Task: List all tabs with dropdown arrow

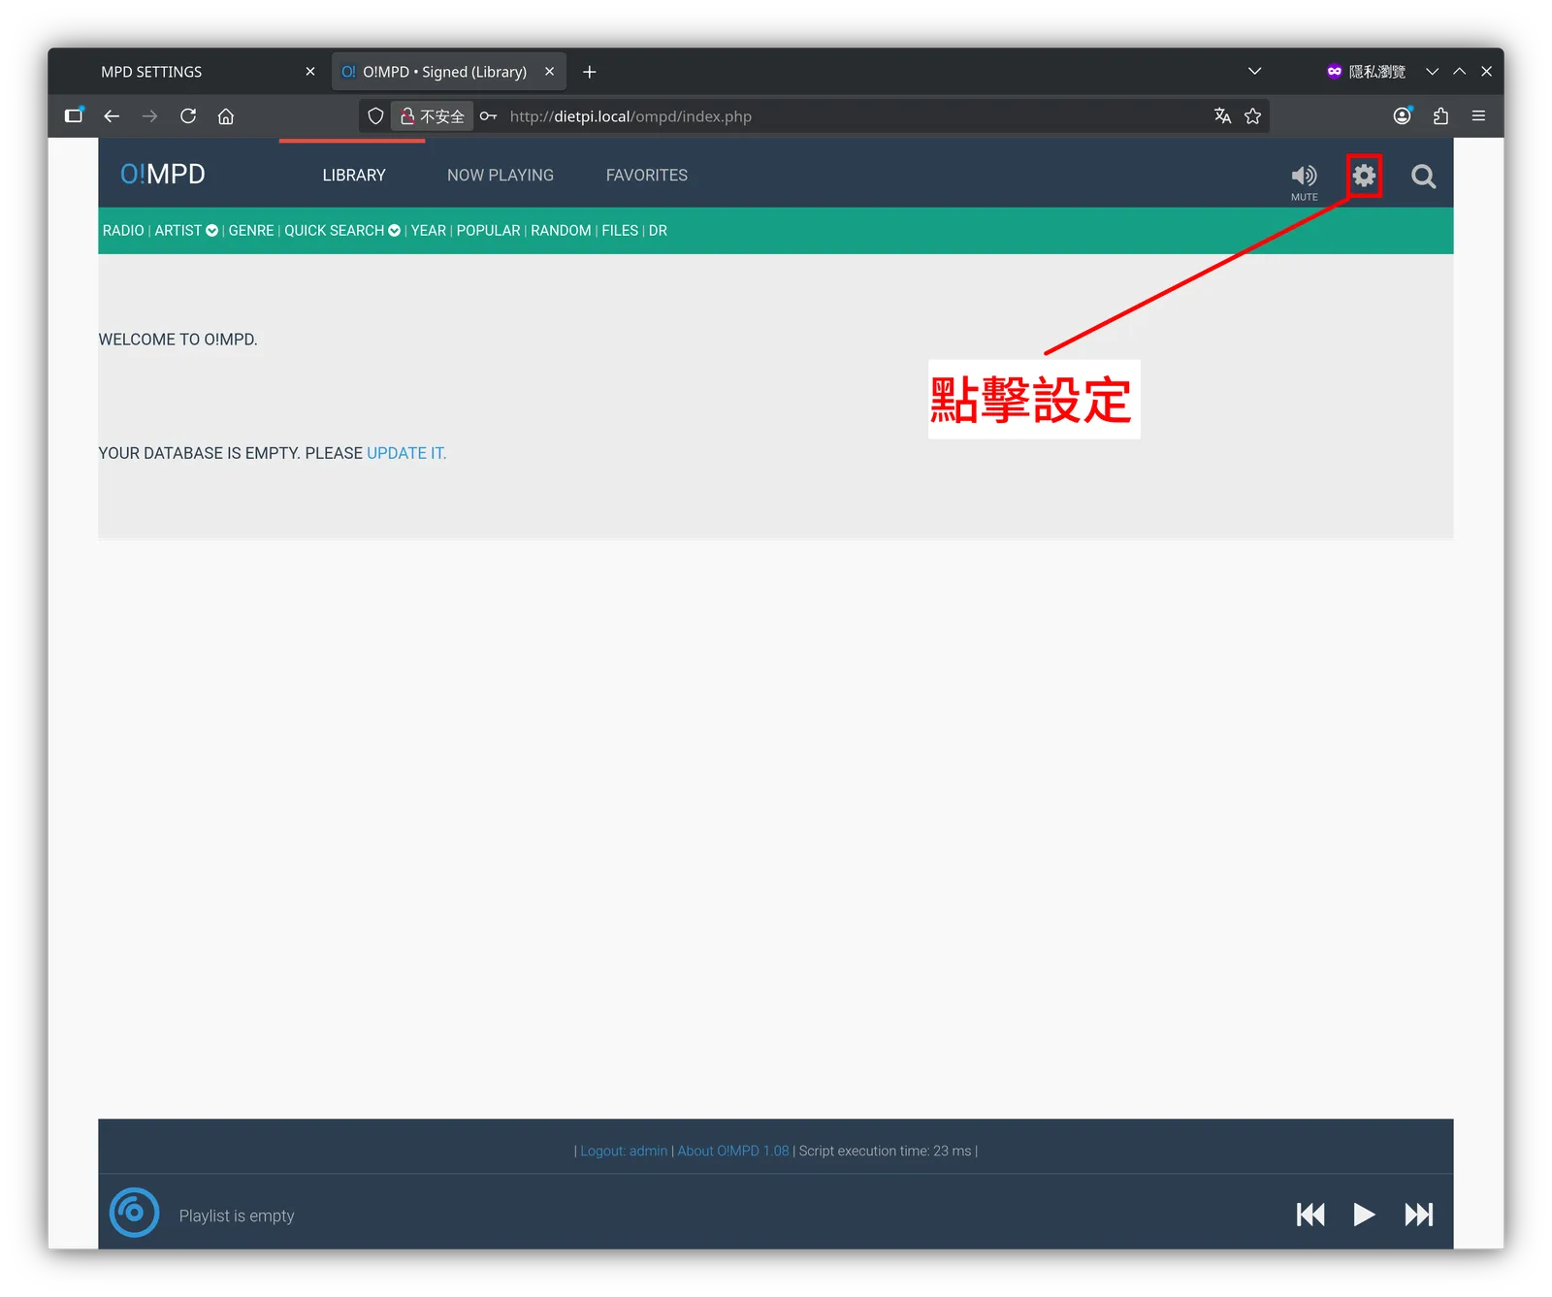Action: [1254, 71]
